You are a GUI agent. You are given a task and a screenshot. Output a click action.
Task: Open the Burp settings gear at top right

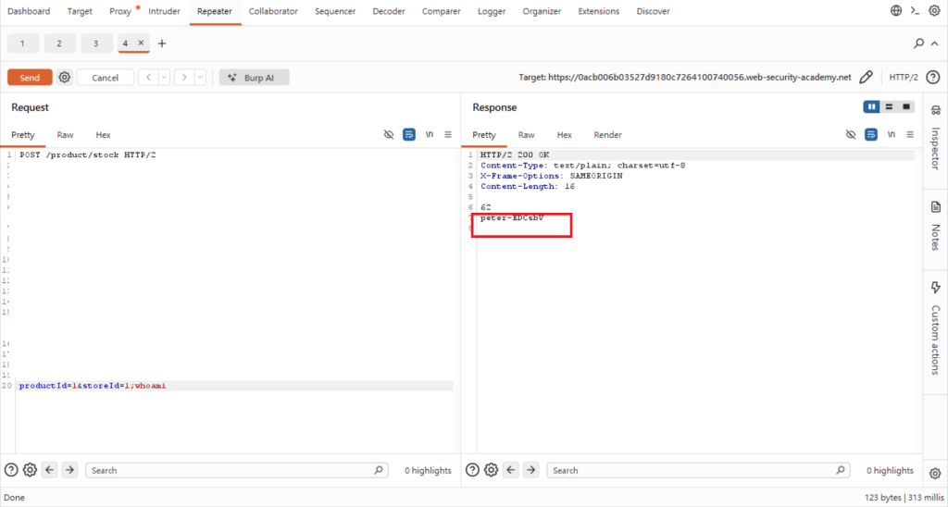(x=934, y=11)
